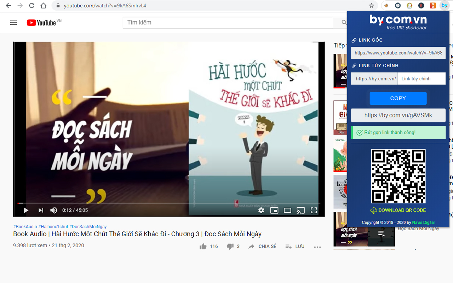Expand more video actions via three dots

click(x=317, y=247)
